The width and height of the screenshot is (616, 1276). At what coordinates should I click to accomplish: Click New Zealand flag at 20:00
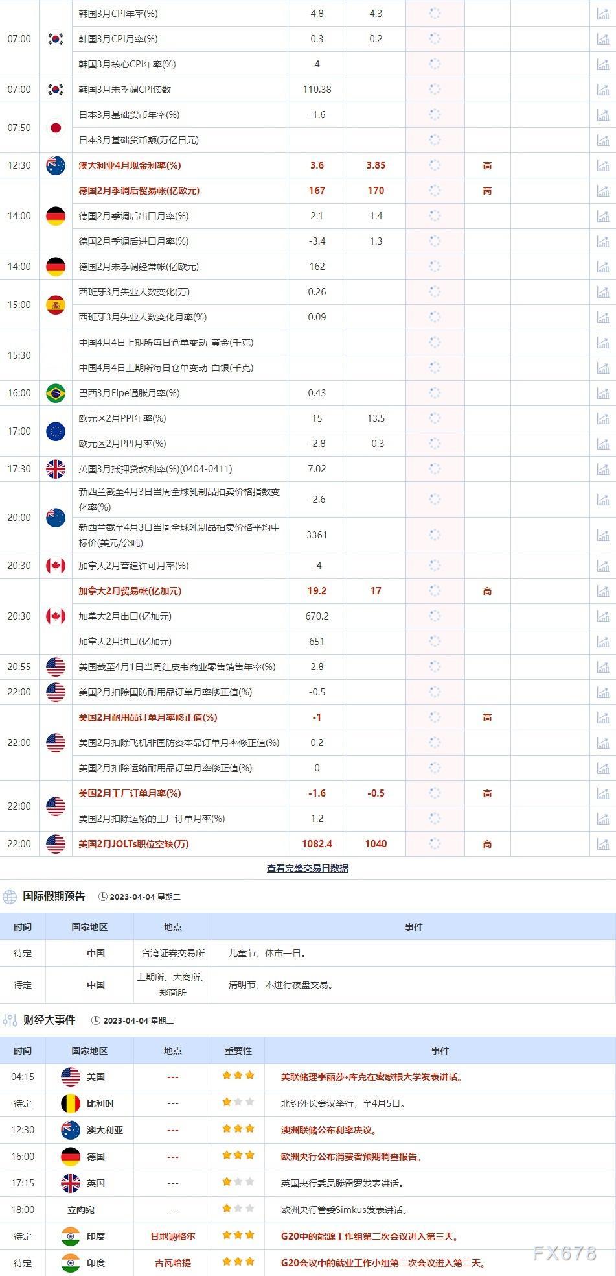56,518
